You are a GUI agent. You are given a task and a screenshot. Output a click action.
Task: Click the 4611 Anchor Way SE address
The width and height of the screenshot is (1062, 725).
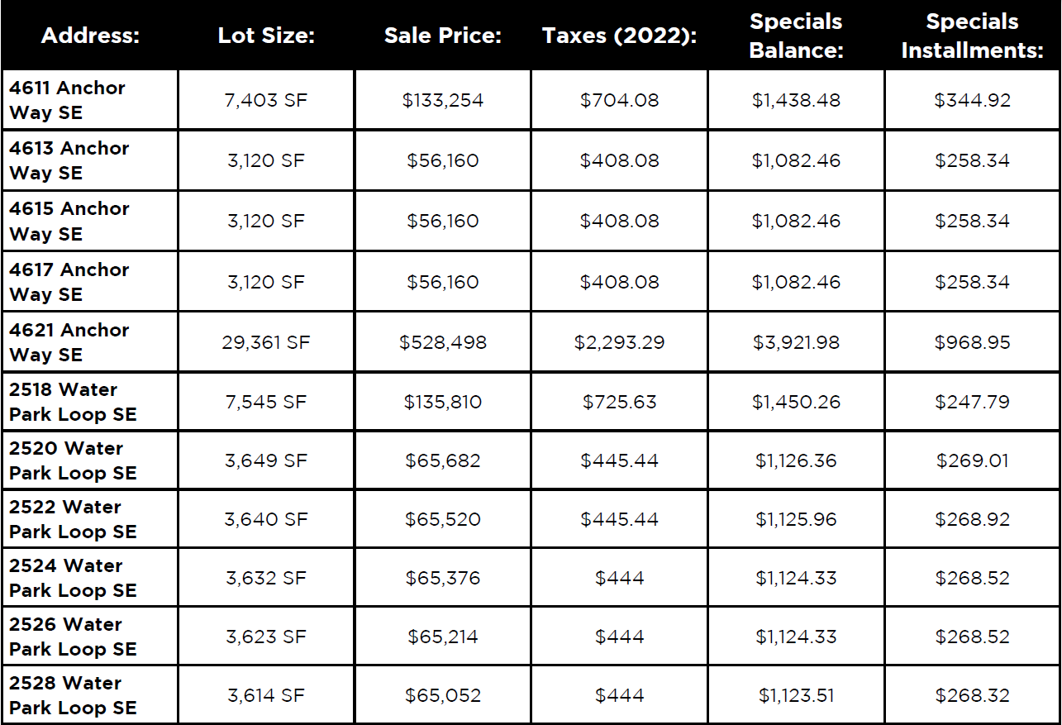pyautogui.click(x=68, y=100)
